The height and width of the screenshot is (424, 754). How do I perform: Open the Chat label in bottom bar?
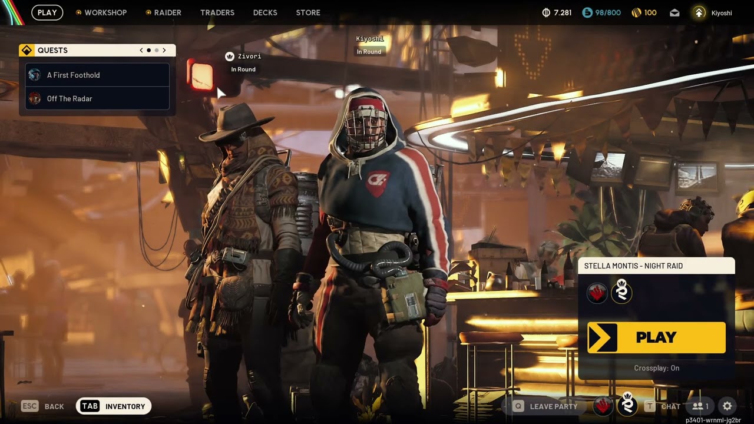671,406
